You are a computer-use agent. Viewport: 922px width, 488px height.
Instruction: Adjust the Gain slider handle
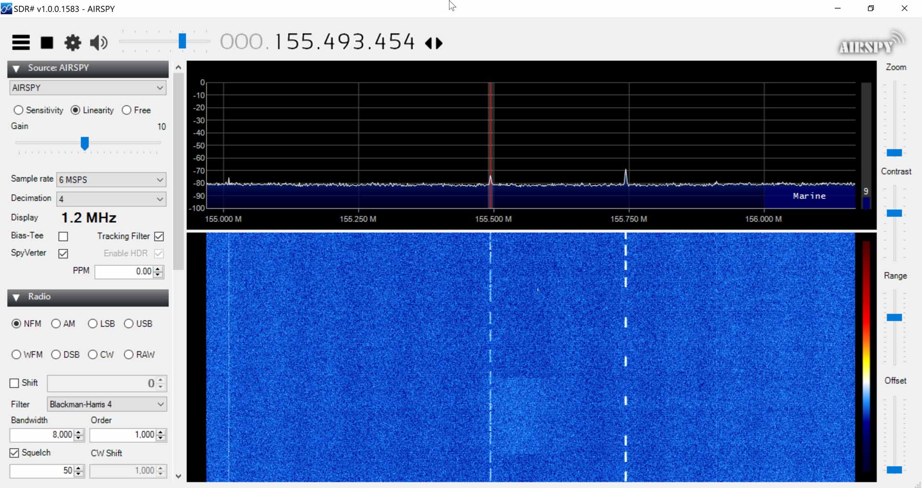point(85,143)
